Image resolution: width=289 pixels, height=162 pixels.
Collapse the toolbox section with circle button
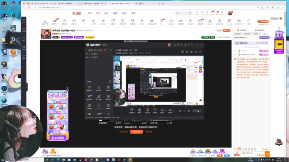pos(110,82)
